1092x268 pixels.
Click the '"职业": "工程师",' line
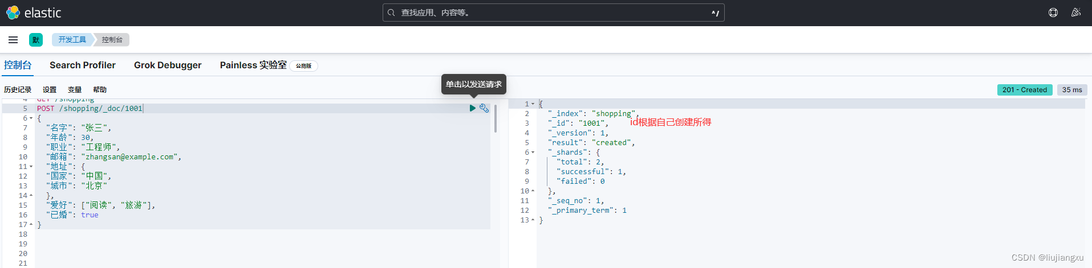83,147
